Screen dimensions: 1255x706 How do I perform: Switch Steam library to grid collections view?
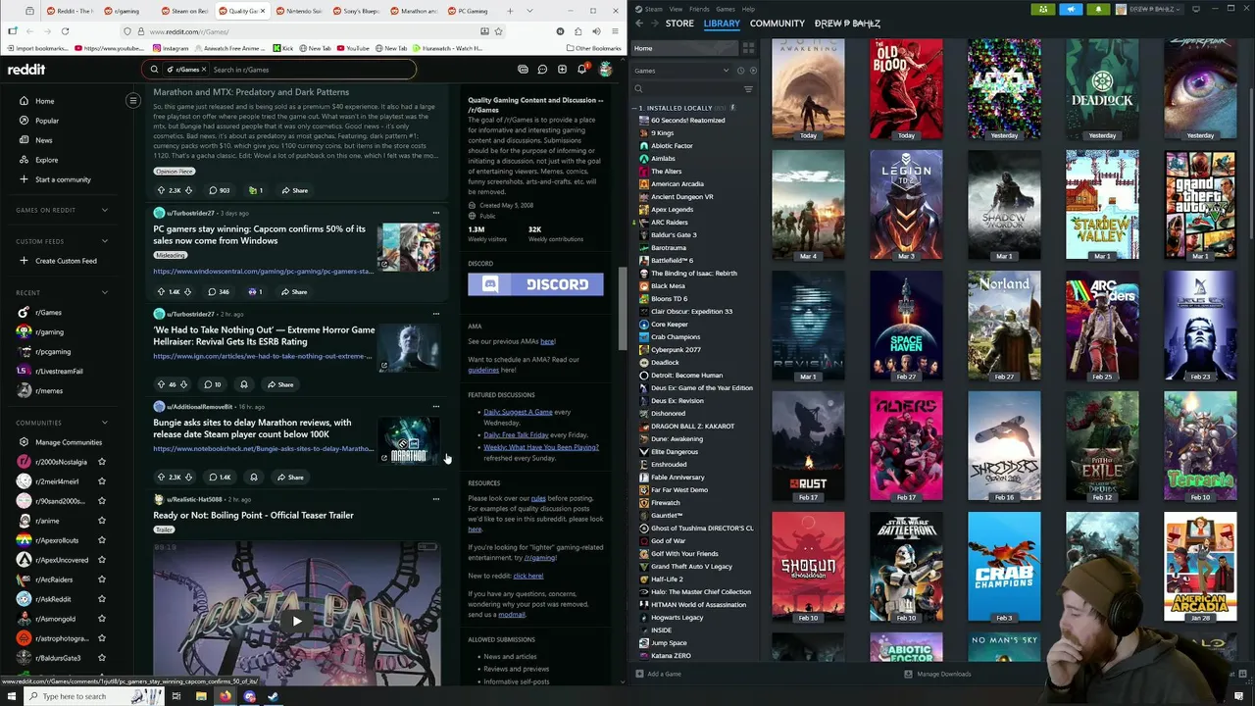(x=748, y=48)
